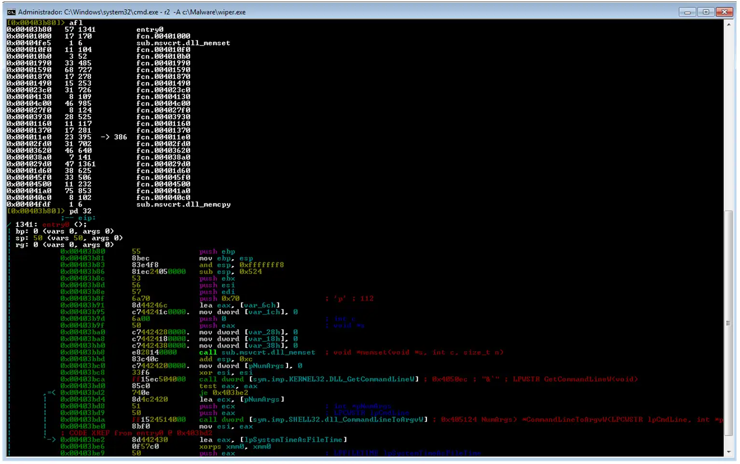Maximize the cmd.exe window
Image resolution: width=740 pixels, height=464 pixels.
click(x=706, y=12)
